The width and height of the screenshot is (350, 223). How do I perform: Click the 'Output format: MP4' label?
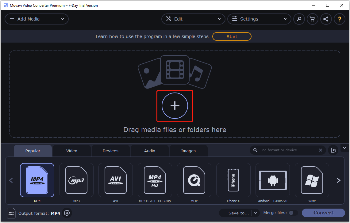click(39, 213)
